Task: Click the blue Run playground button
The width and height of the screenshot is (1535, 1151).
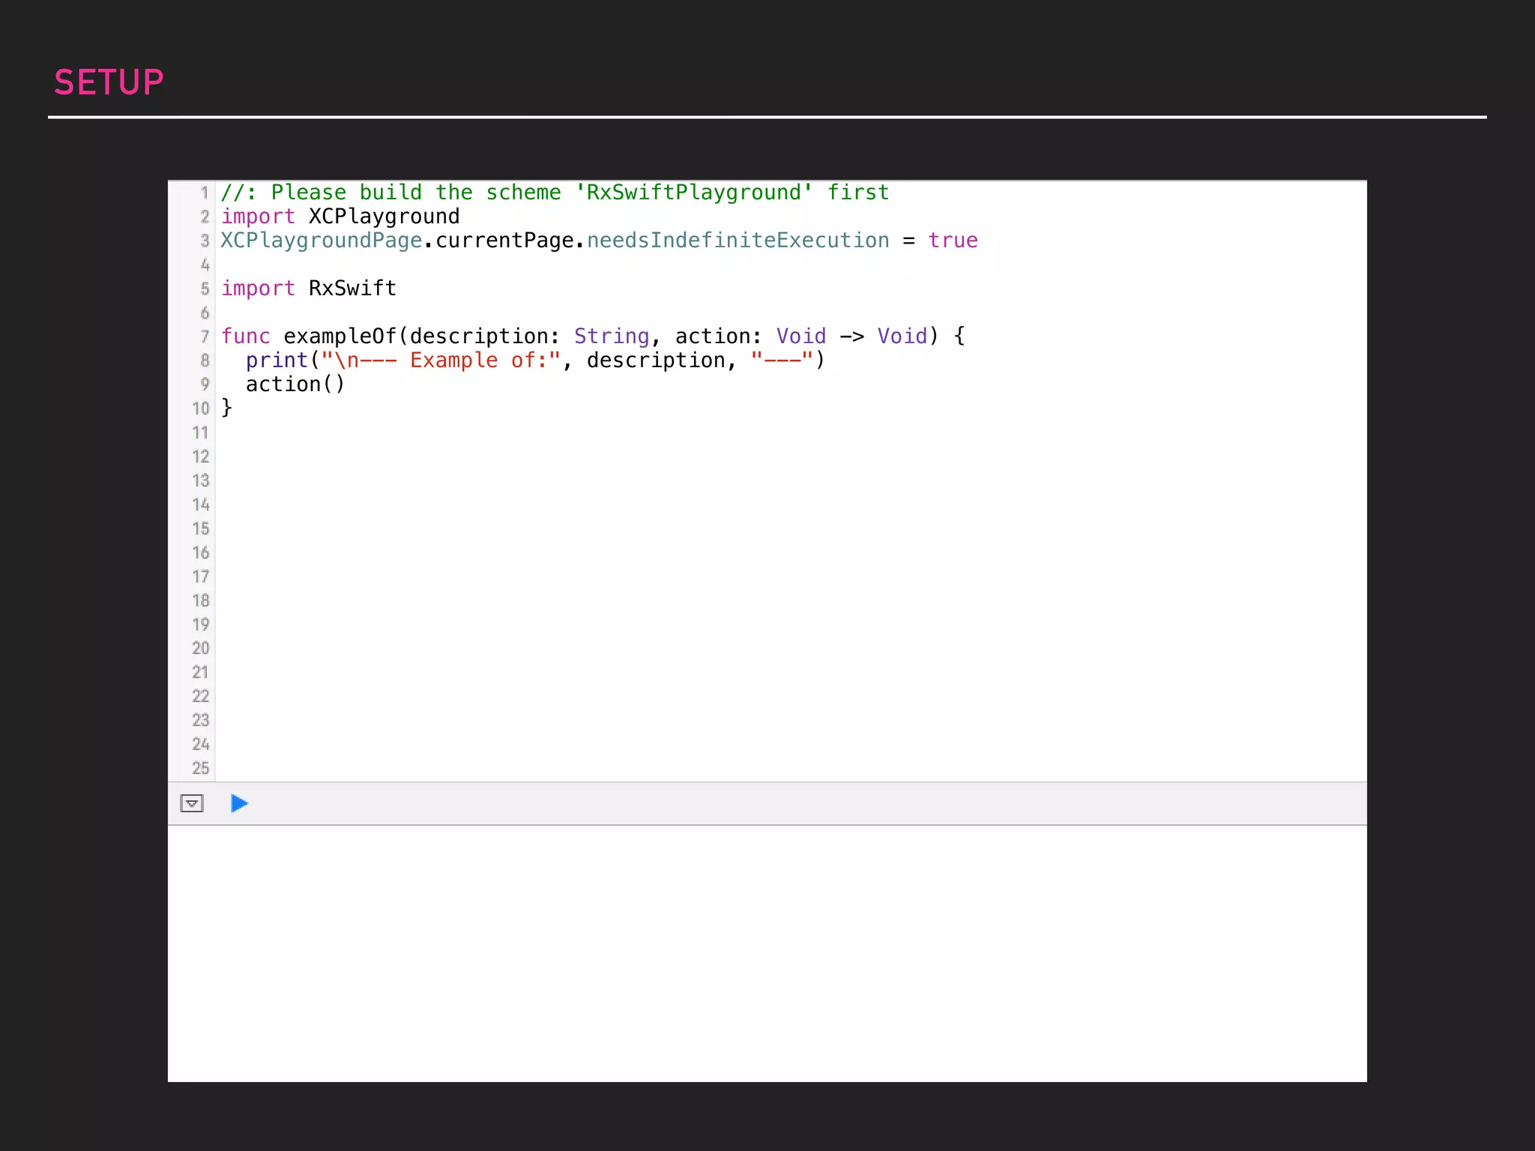Action: (239, 803)
